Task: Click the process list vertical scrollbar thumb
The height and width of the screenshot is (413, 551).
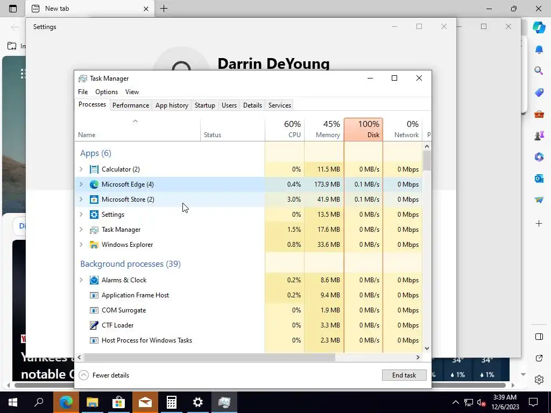Action: point(427,160)
